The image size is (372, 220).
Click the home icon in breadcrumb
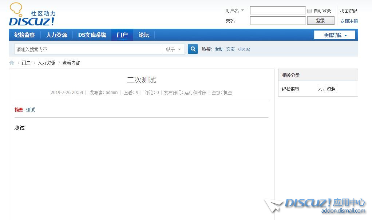12,63
